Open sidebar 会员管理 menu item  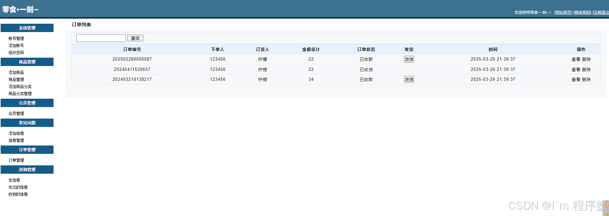coord(16,113)
